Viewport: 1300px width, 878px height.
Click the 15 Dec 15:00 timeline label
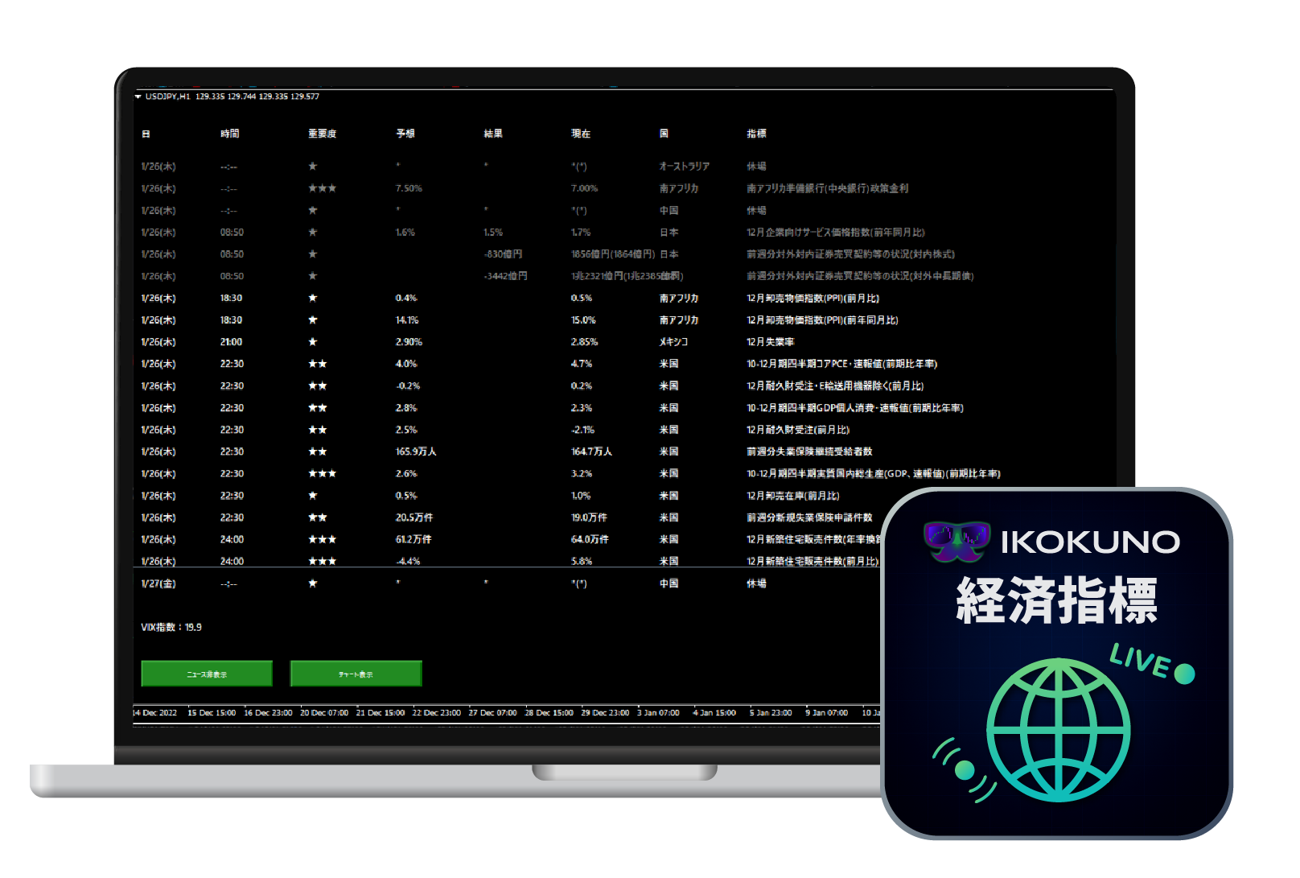(x=212, y=713)
